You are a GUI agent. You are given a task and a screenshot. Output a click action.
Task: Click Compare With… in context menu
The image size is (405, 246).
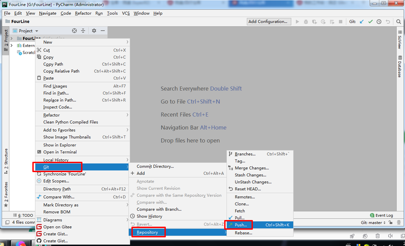pyautogui.click(x=82, y=197)
